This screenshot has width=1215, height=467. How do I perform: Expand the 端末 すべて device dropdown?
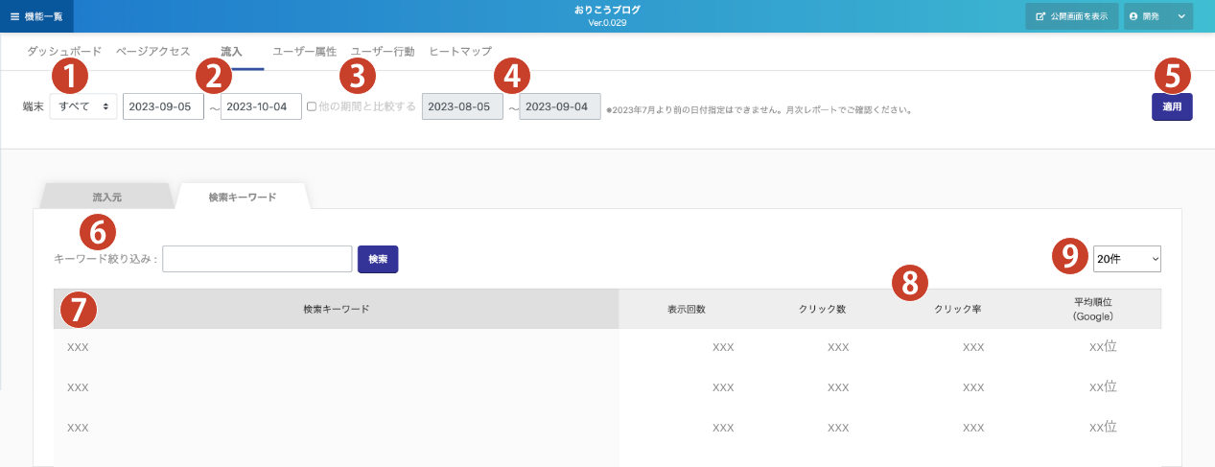click(x=83, y=106)
